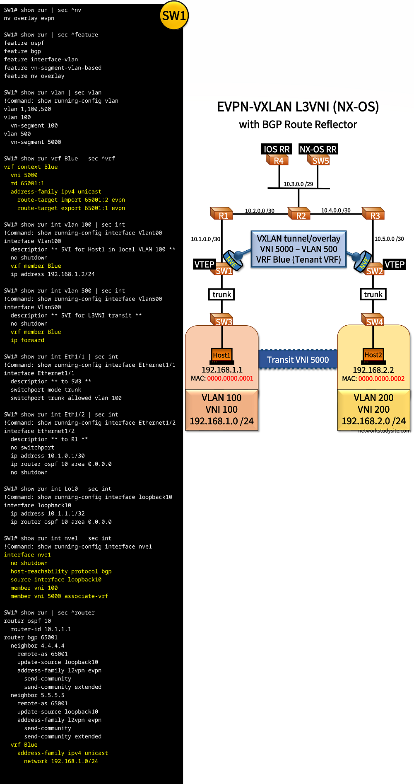Viewport: 414px width, 784px height.
Task: Click the VXLAN tunnel/overlay info box
Action: 298,249
